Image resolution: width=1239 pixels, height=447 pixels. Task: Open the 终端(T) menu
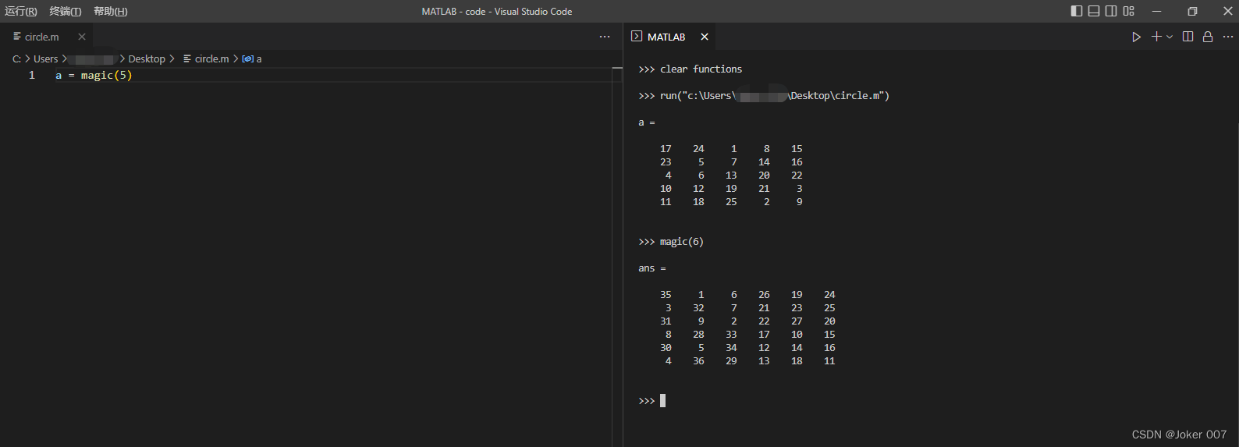[66, 11]
